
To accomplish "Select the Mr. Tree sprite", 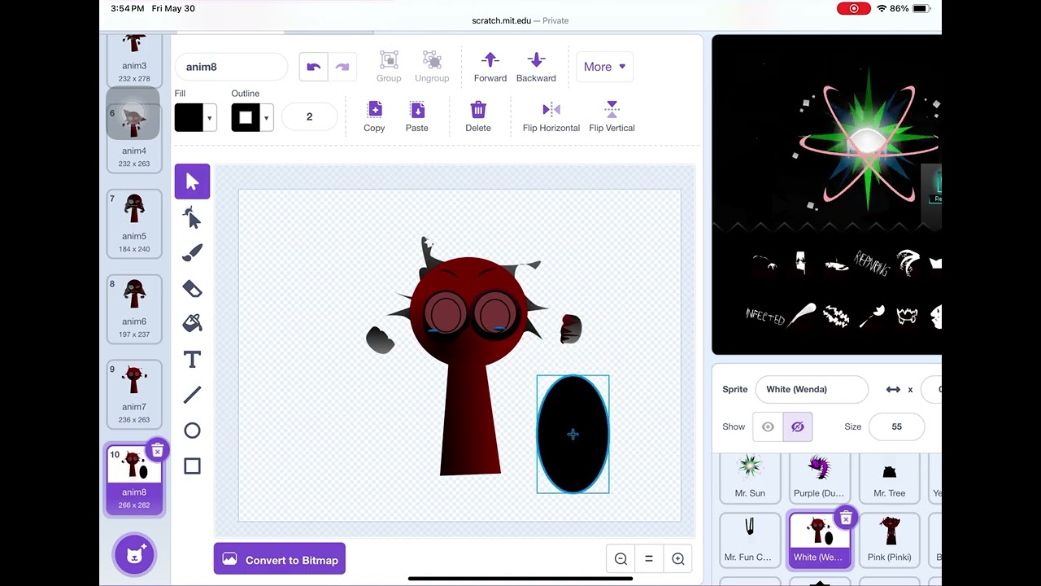I will 889,477.
